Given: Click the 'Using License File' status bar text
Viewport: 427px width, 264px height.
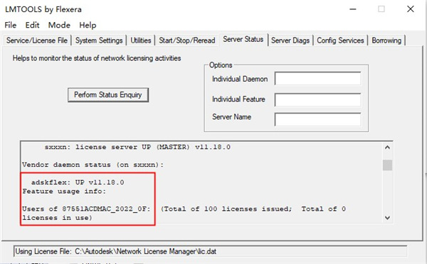Looking at the screenshot, I should coord(116,251).
